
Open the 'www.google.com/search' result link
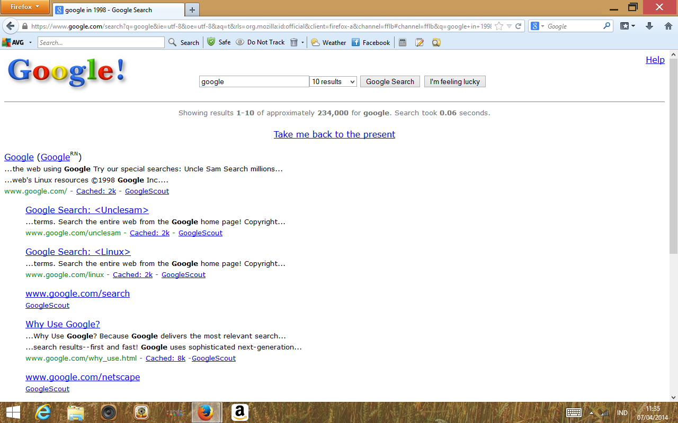(x=77, y=293)
